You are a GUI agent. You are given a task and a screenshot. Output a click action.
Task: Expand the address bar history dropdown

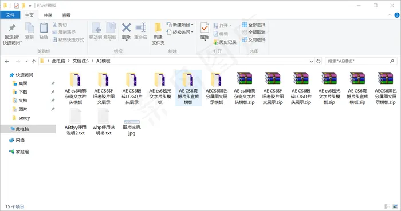(311, 61)
